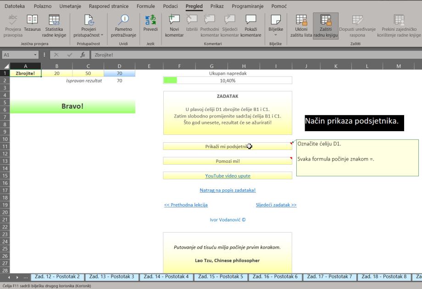422x289 pixels.
Task: Select sheet tab Zad. 14 - Postotak 4
Action: (166, 277)
